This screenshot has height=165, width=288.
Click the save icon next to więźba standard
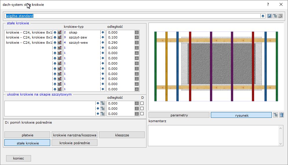269,16
